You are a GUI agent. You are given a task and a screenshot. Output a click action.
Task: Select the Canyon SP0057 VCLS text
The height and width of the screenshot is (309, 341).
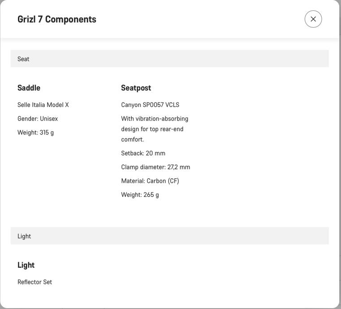tap(150, 105)
